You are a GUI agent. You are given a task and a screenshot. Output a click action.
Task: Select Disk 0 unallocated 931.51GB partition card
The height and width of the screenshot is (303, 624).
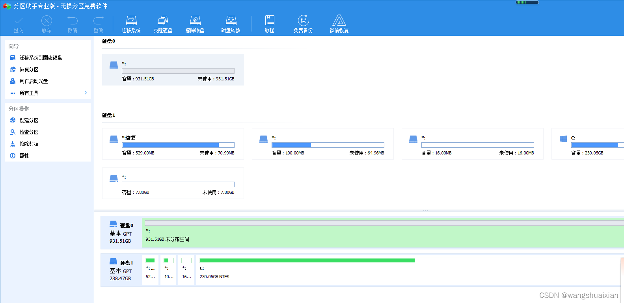(173, 70)
